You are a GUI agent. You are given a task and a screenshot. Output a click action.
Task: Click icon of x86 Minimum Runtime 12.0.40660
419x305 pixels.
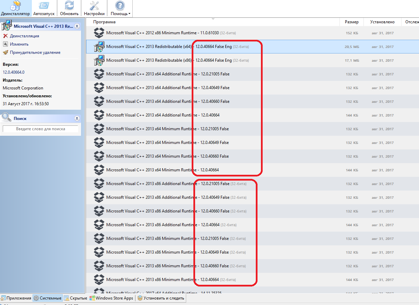click(99, 266)
